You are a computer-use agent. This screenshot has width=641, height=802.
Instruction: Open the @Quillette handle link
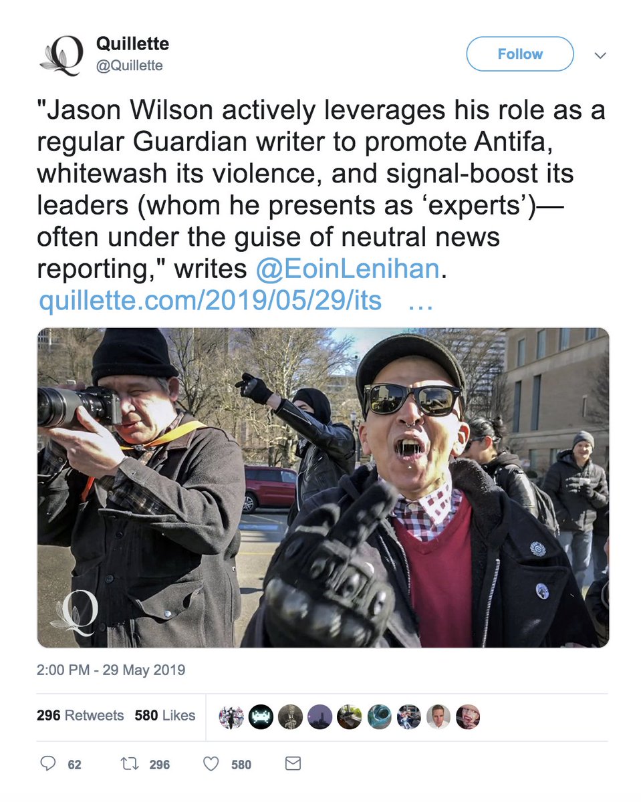point(130,65)
